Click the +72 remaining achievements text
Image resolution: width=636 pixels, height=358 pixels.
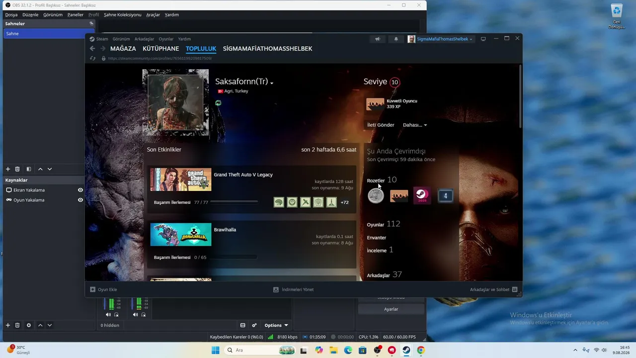[344, 202]
